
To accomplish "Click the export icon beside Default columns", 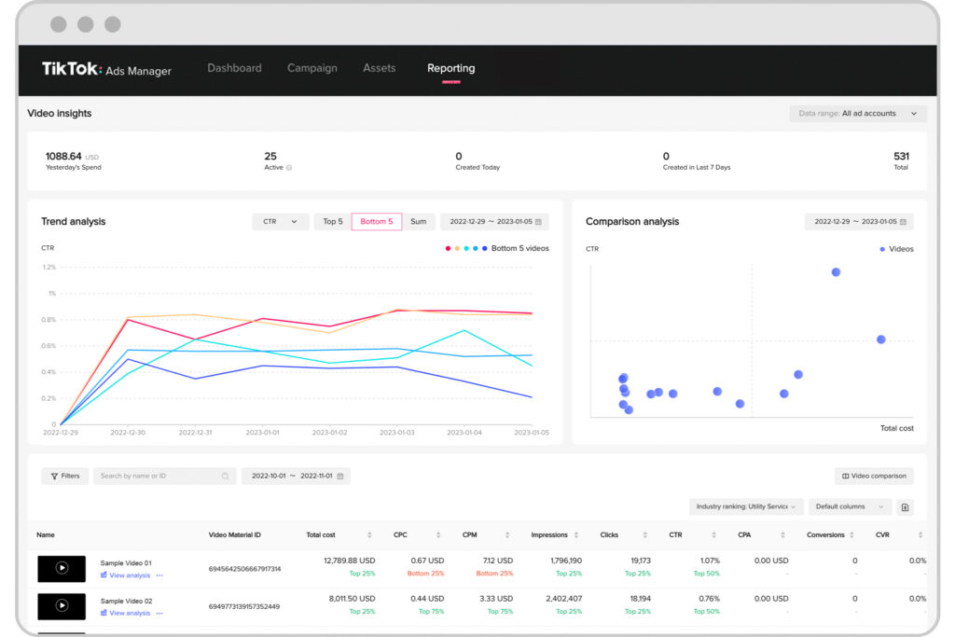I will click(905, 506).
